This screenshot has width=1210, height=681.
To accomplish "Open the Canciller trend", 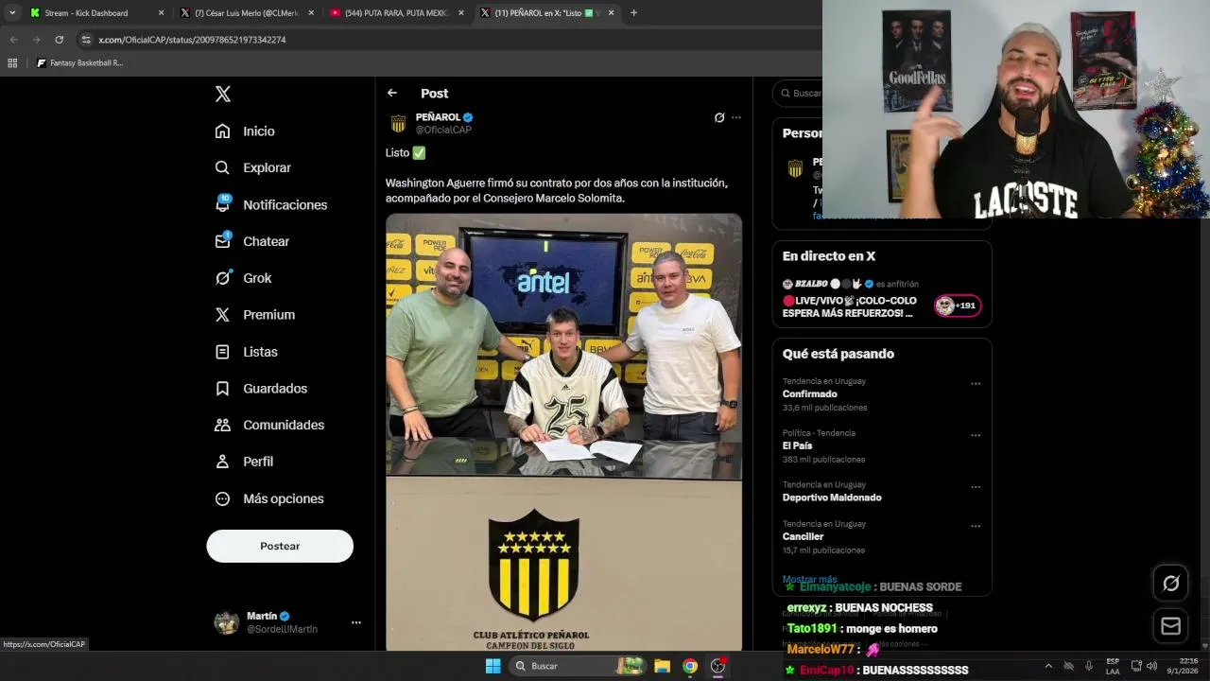I will point(803,536).
